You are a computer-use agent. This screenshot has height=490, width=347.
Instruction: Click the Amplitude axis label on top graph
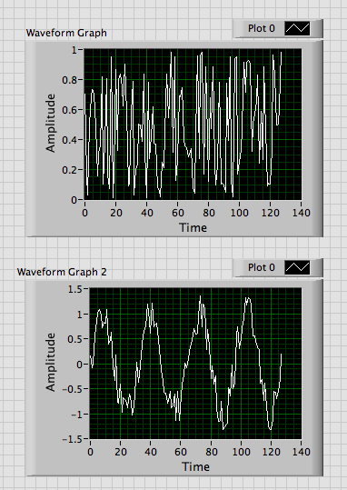point(50,123)
